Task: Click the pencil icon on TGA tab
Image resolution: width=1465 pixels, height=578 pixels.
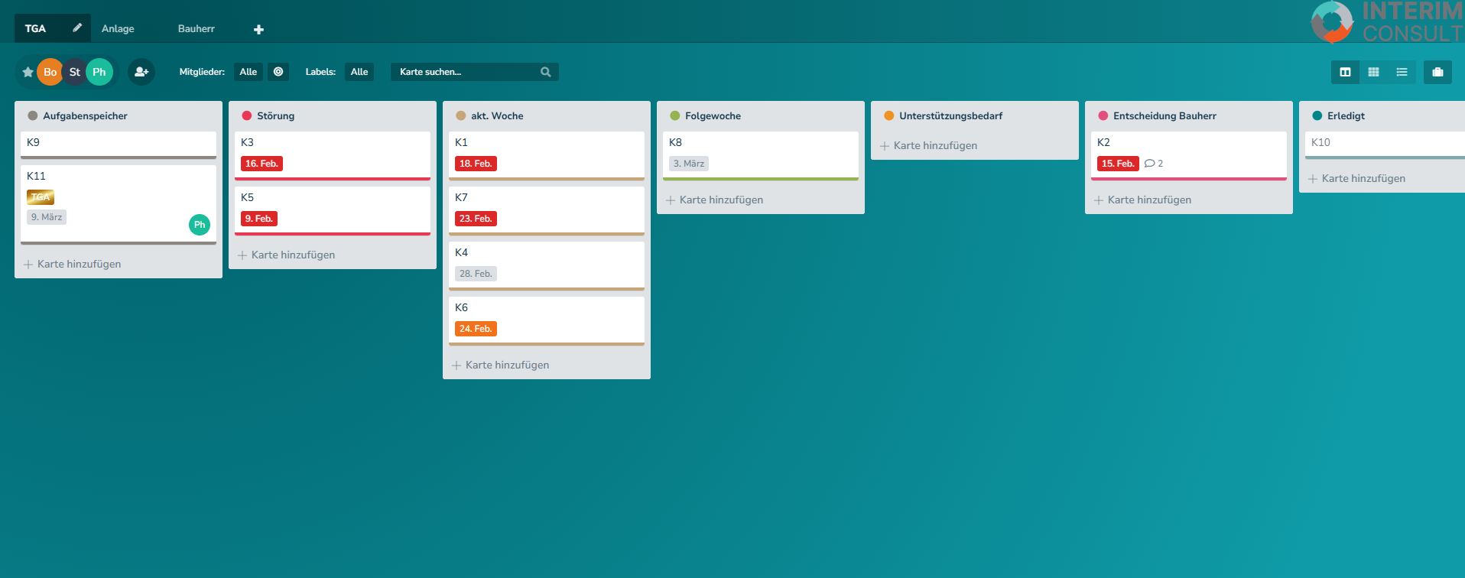Action: (77, 28)
